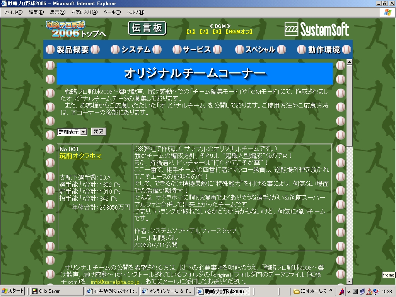Image resolution: width=396 pixels, height=297 pixels.
Task: Click the globe with lightning tray icon
Action: [x=376, y=292]
